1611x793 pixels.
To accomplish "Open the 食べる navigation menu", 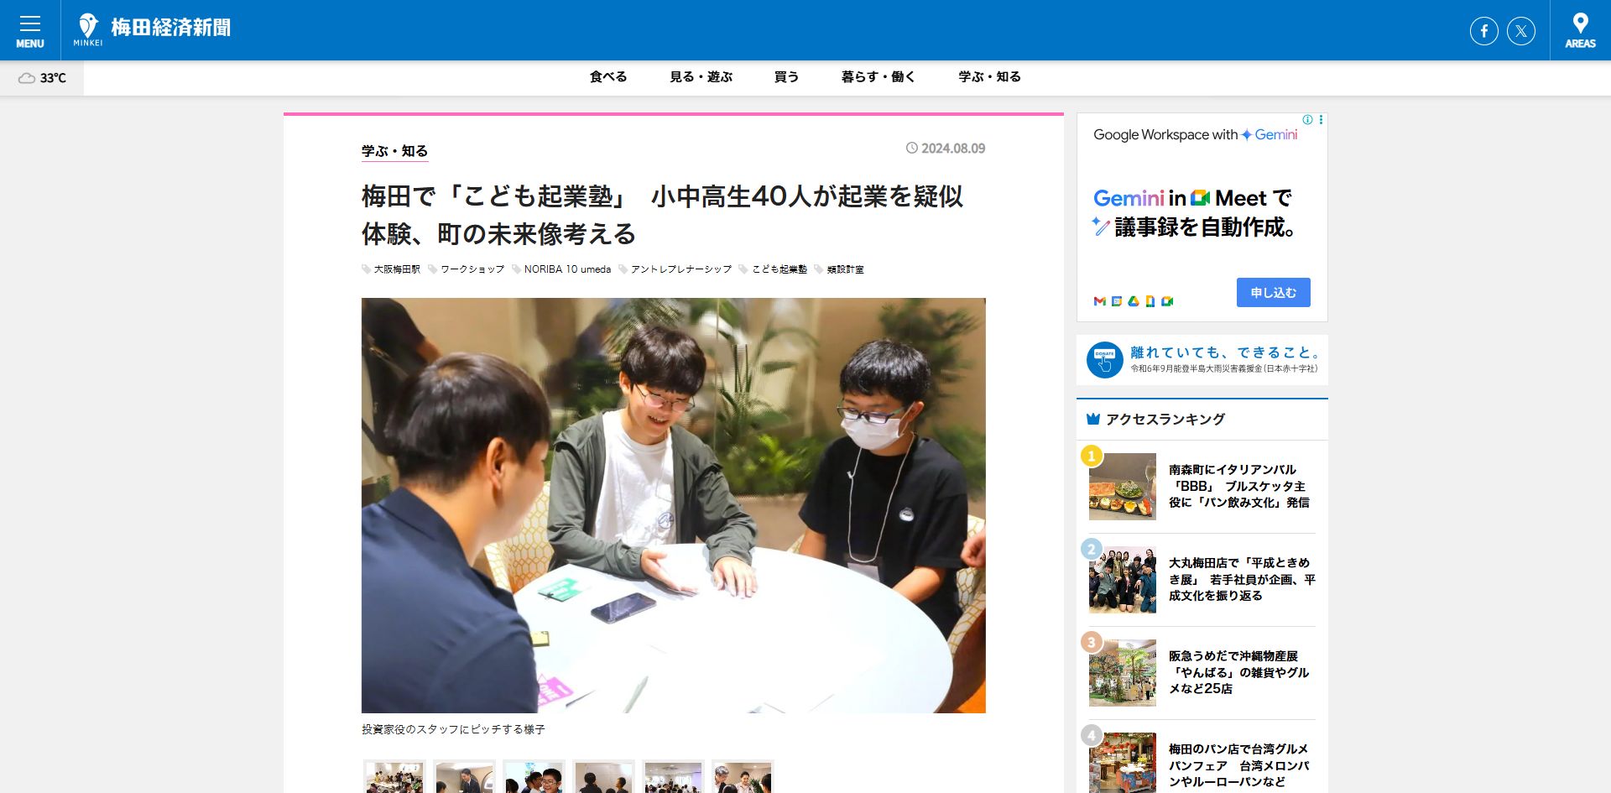I will [x=608, y=77].
